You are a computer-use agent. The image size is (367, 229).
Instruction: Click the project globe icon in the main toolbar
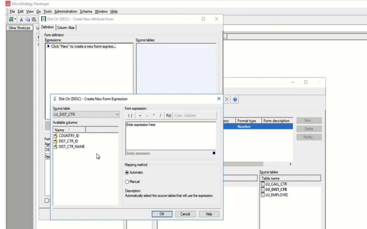coord(11,19)
